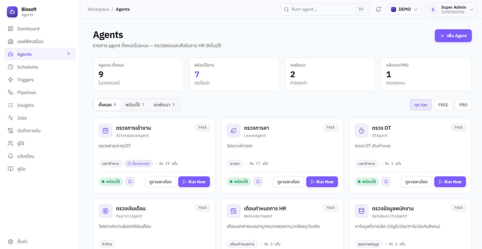View ดูรายละเอียด for ตรวจ OT
Viewport: 482px width, 249px height.
(416, 182)
